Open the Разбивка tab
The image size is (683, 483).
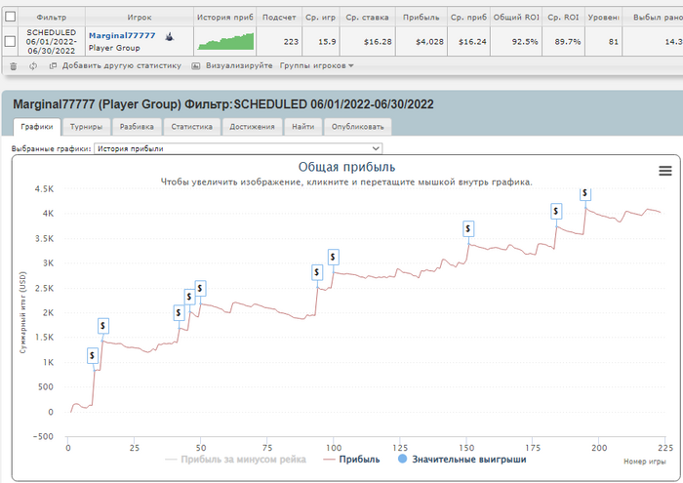point(137,127)
